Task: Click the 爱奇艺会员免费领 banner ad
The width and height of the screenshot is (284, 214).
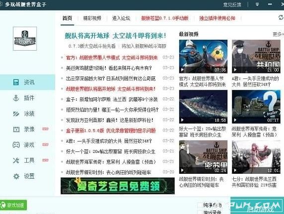Action: click(118, 186)
